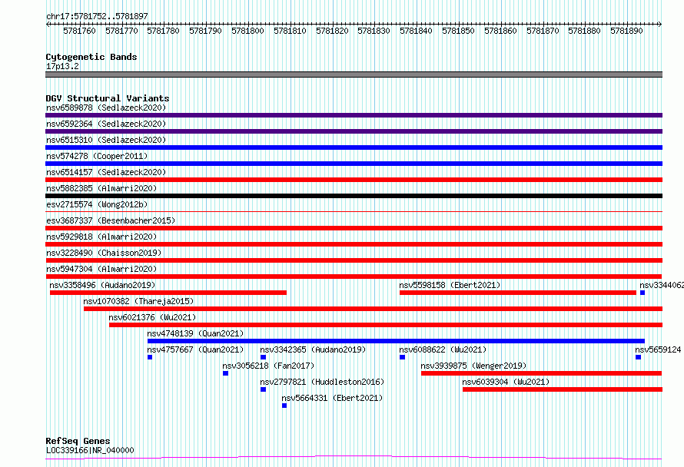
Task: Click ruler position 5781800
Action: tap(247, 31)
